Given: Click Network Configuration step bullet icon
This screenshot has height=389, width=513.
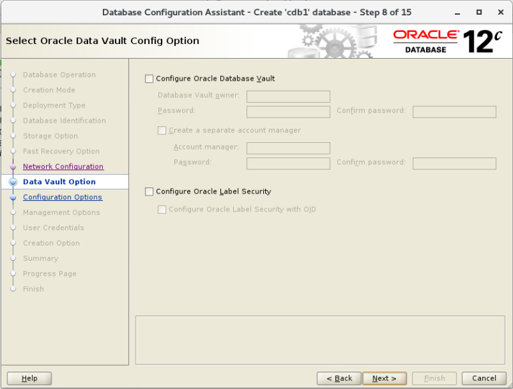Looking at the screenshot, I should tap(13, 167).
